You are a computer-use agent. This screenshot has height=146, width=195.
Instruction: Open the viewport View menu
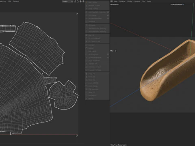(x=115, y=1)
